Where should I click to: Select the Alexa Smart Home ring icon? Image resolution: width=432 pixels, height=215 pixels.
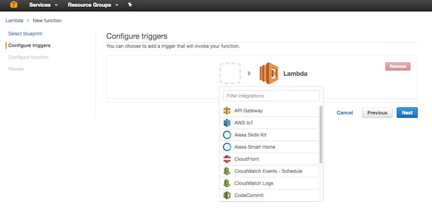(227, 147)
